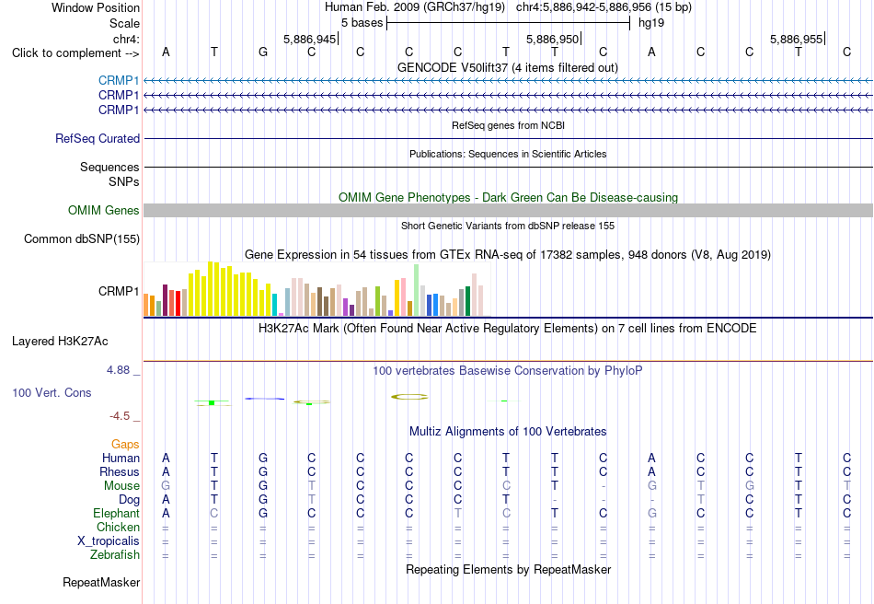This screenshot has height=604, width=874.
Task: Click the light-blue CRMP1 transcript label
Action: 118,81
